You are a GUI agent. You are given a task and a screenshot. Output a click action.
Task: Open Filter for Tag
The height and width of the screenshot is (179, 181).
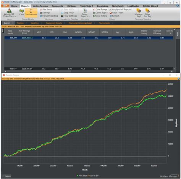click(x=147, y=13)
